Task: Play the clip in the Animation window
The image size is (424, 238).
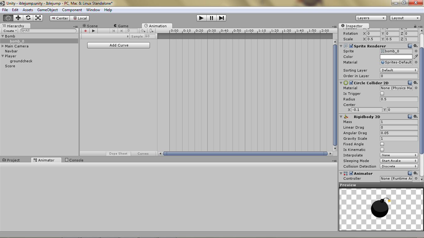Action: tap(93, 31)
